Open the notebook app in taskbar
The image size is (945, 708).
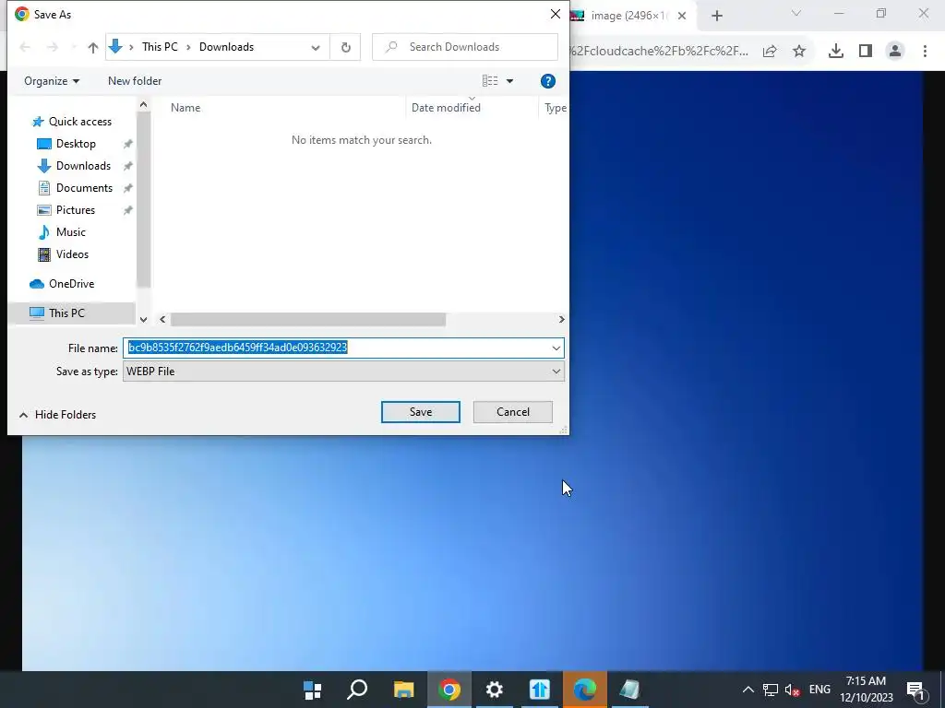click(x=629, y=690)
